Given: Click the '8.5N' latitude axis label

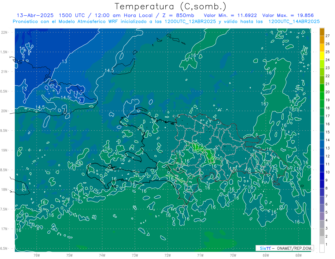Looking at the screenshot, I should tap(4, 170).
